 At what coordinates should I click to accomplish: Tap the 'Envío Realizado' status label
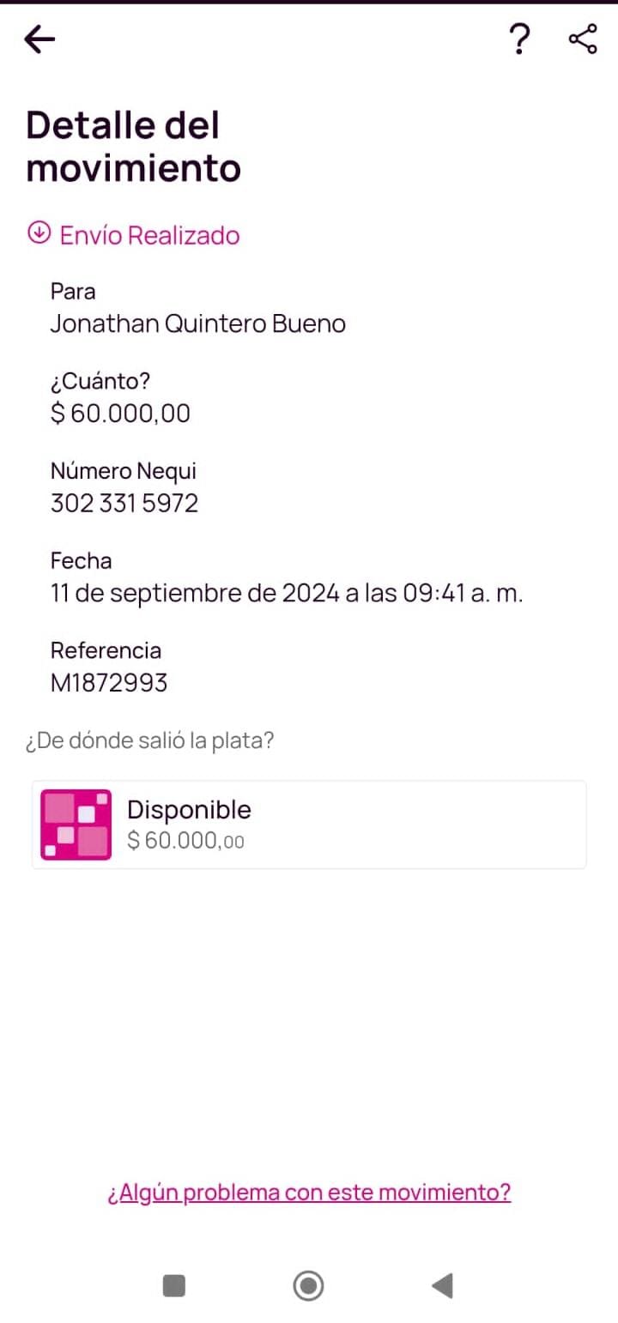(x=149, y=235)
